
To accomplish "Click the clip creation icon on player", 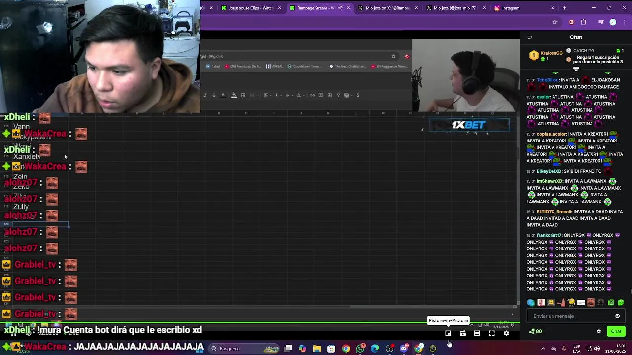I will pyautogui.click(x=463, y=334).
